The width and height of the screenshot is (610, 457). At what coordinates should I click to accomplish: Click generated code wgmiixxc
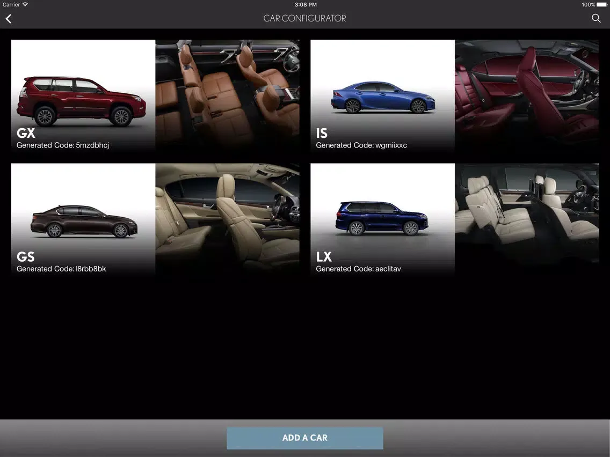tap(391, 145)
